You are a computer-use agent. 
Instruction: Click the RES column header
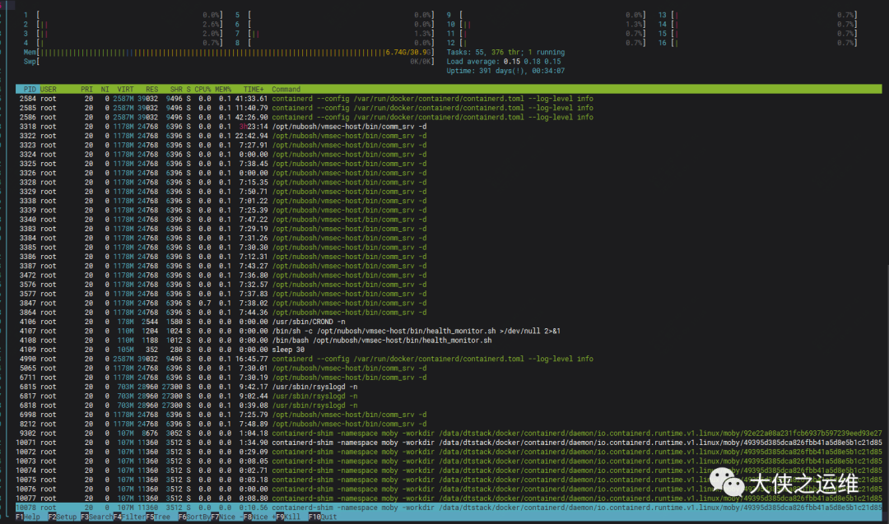(151, 89)
